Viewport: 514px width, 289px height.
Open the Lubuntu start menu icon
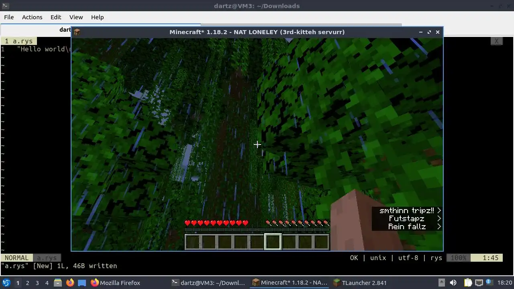click(6, 283)
